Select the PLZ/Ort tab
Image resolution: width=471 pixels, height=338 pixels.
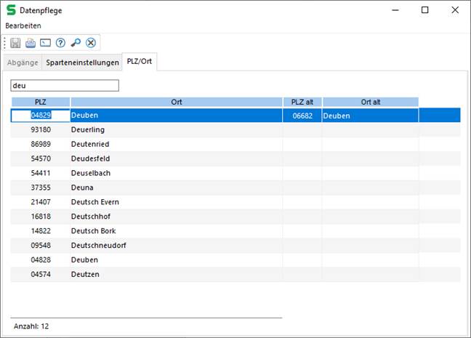[x=140, y=63]
